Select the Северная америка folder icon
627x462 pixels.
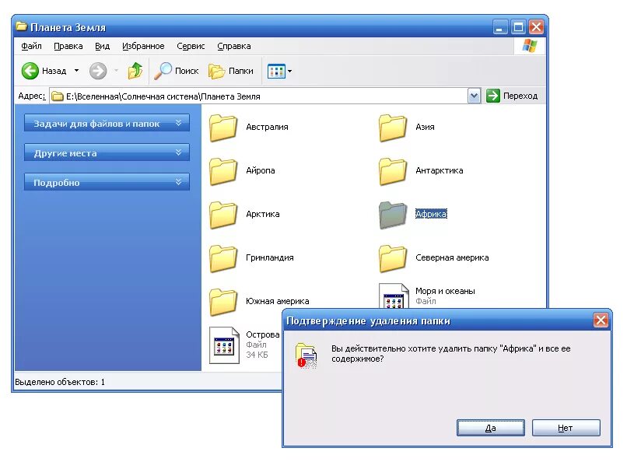[393, 258]
